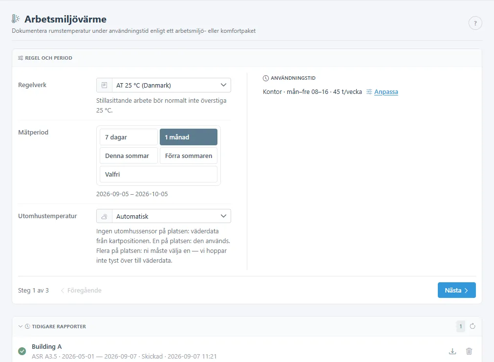The image size is (494, 362).
Task: Click the document icon in Regelverk field
Action: [104, 85]
